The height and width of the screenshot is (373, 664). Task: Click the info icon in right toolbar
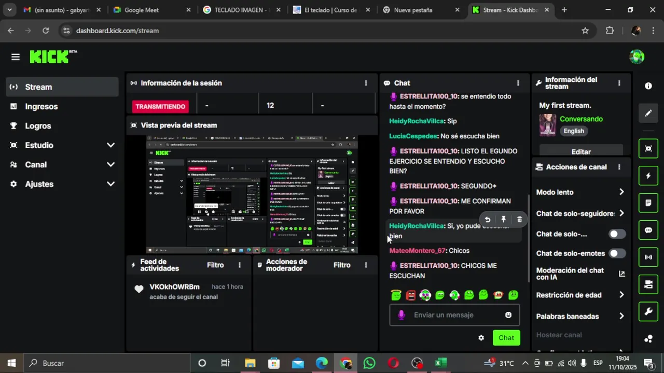(648, 86)
